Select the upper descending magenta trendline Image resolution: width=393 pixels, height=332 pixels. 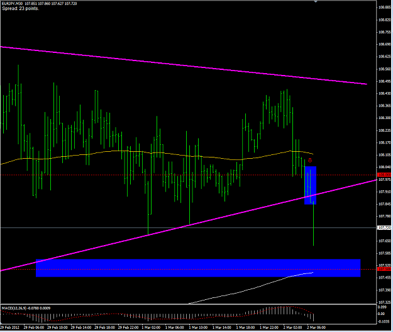coord(184,66)
